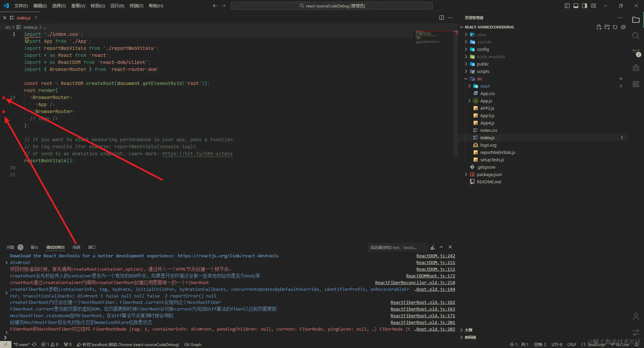Open the Search view in activity bar
Image resolution: width=644 pixels, height=348 pixels.
636,36
